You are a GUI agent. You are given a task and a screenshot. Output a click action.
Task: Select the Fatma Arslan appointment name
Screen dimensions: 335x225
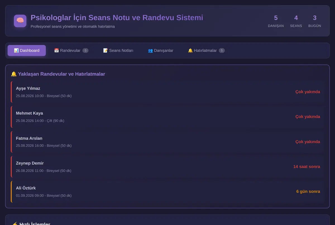(29, 138)
